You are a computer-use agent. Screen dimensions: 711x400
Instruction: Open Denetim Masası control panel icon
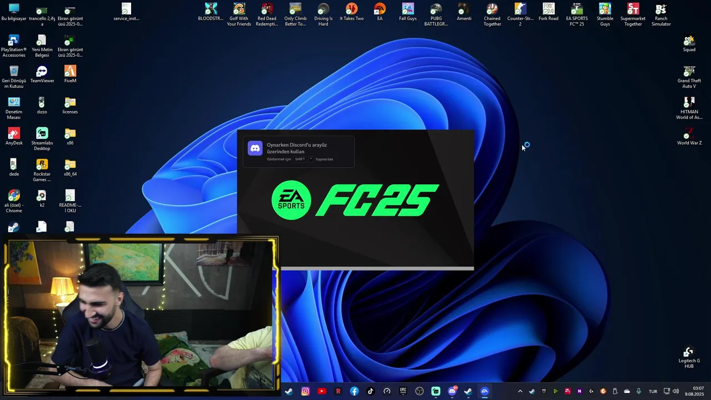(x=14, y=108)
